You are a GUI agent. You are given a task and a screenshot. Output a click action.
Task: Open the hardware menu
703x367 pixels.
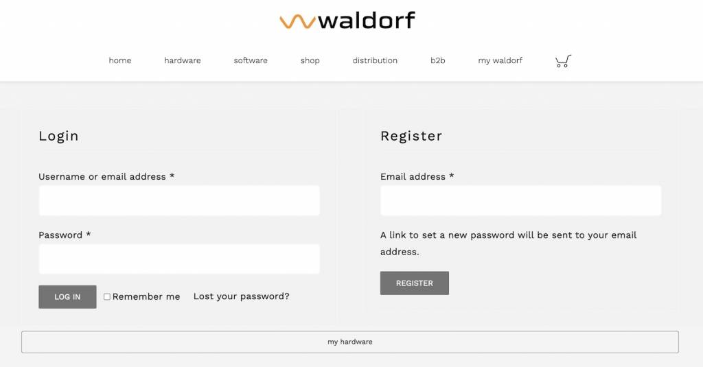pos(183,60)
